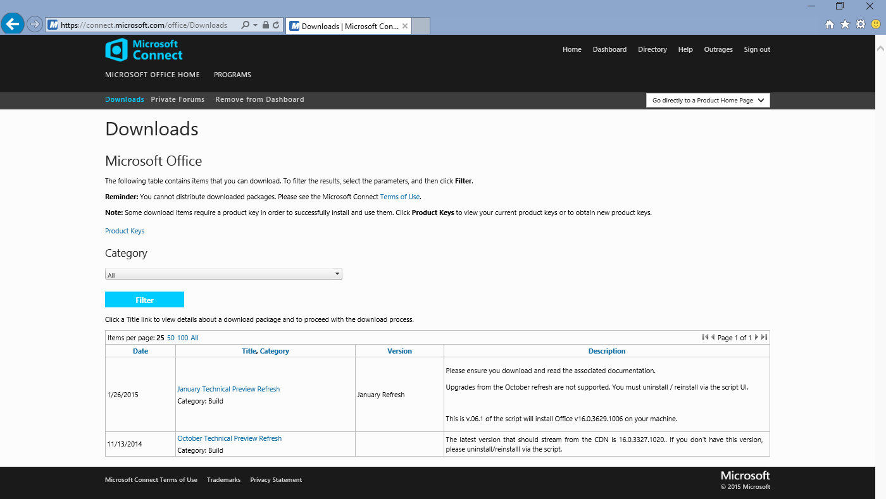
Task: Open Microsoft Connect Terms of Use footer link
Action: click(x=151, y=480)
